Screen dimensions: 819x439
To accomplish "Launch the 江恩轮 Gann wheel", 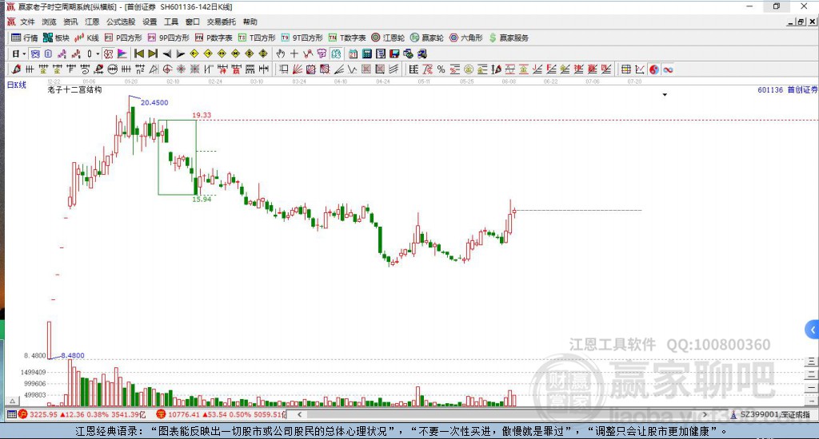I will point(388,38).
